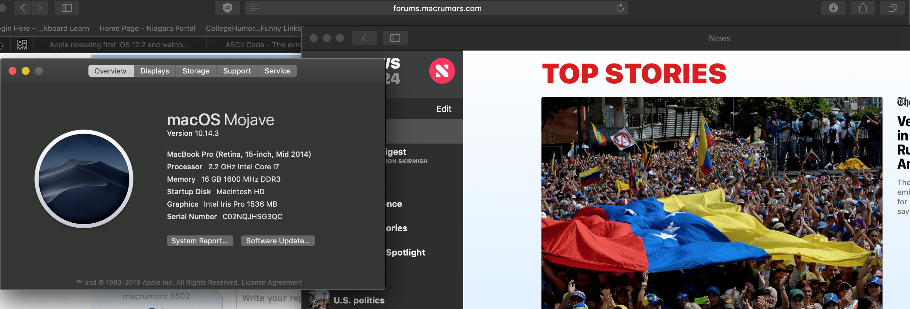Switch to Support tab
Image resolution: width=910 pixels, height=309 pixels.
tap(237, 71)
